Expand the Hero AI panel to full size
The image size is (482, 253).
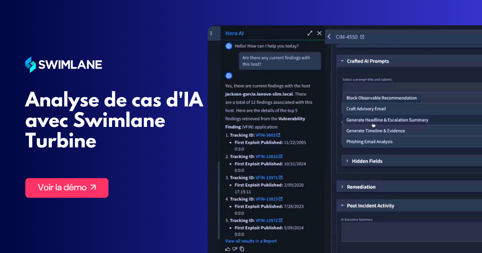point(310,33)
